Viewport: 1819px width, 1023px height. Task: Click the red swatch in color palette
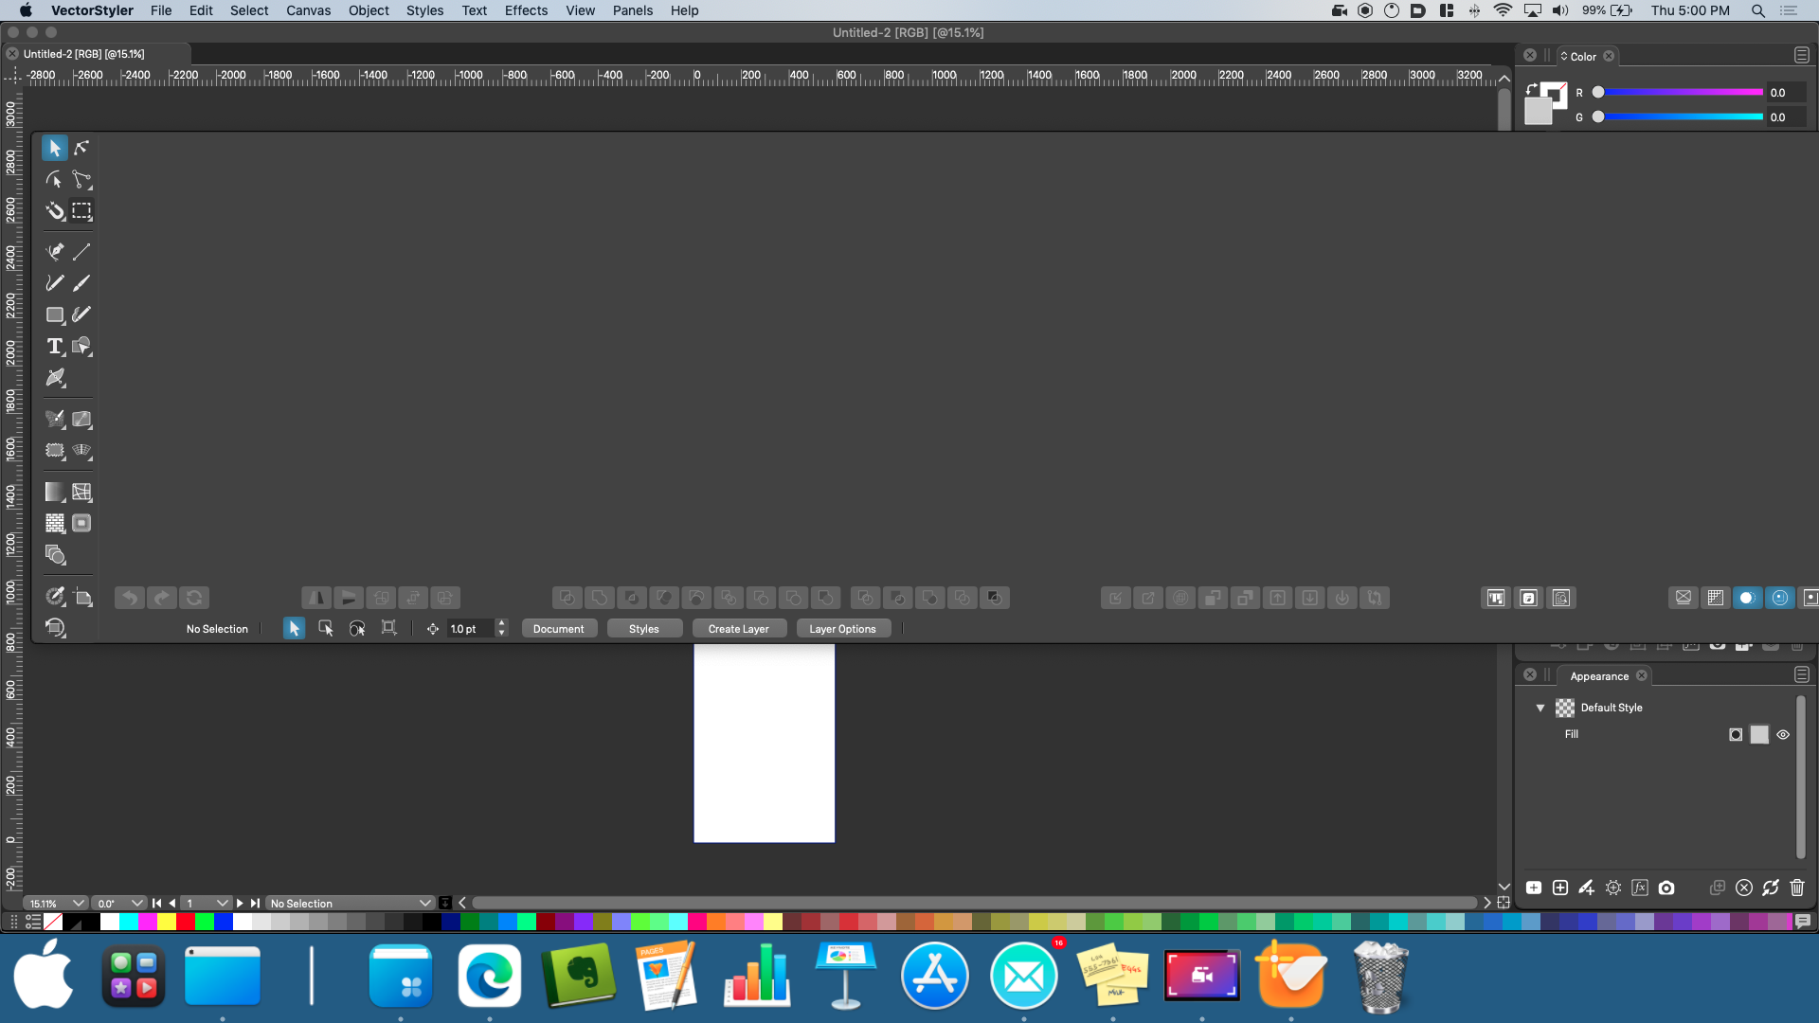click(186, 922)
